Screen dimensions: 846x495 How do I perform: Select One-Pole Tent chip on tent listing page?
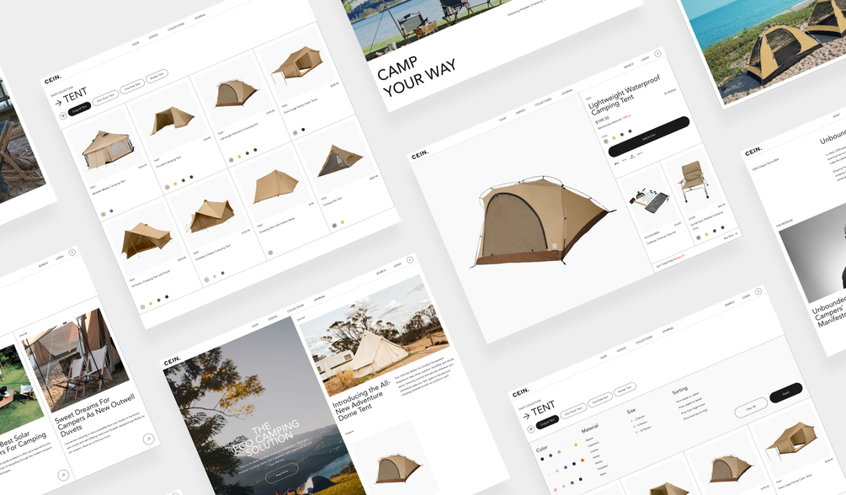click(x=132, y=85)
